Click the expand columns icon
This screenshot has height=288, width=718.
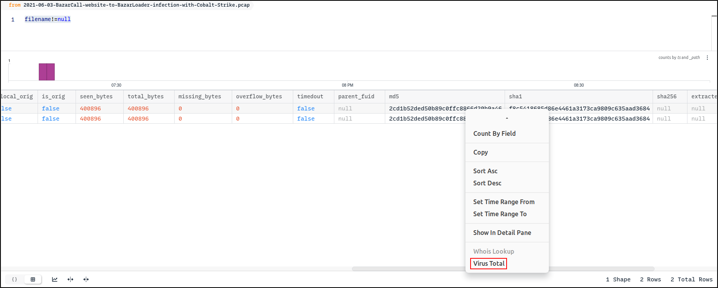pyautogui.click(x=70, y=279)
